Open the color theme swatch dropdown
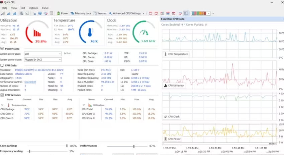Screen dimensions: 284x155 209,13
